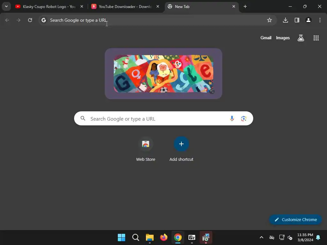Open Windows taskbar search
The height and width of the screenshot is (245, 327).
click(135, 237)
